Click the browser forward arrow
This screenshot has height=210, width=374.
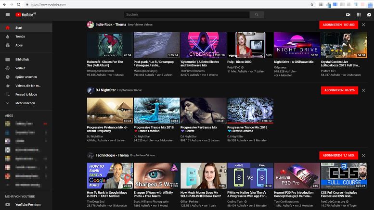pyautogui.click(x=12, y=4)
